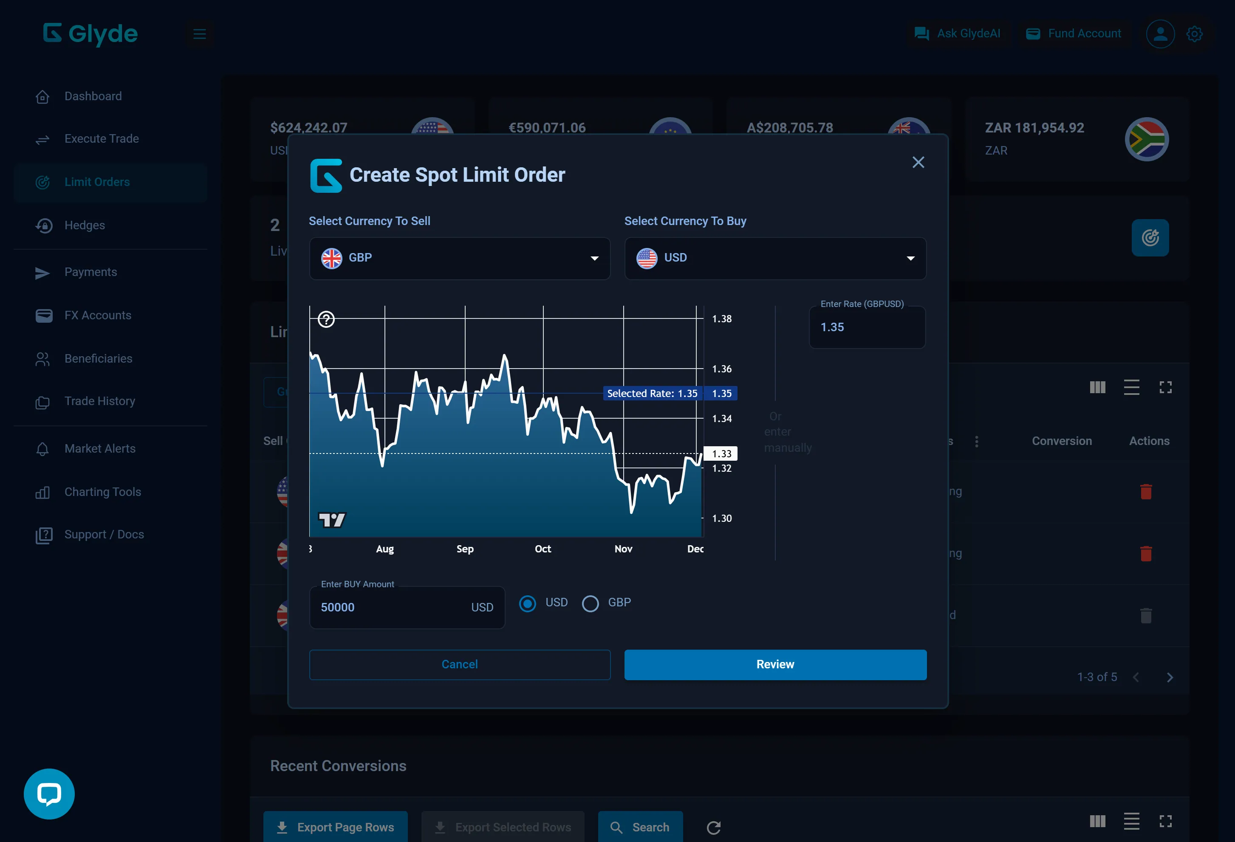This screenshot has width=1235, height=842.
Task: Open the three-dot column options menu
Action: [977, 441]
